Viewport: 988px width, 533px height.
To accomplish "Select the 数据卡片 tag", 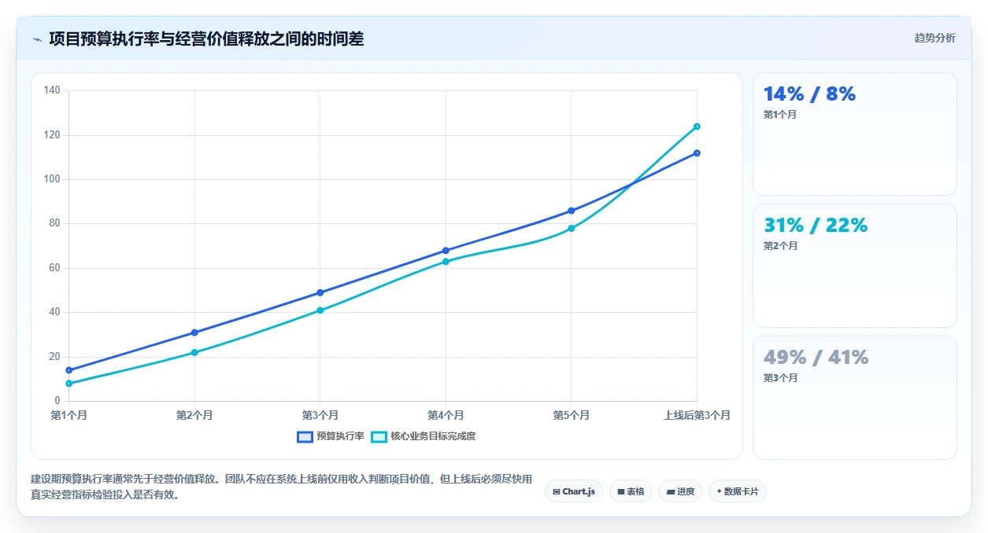I will click(738, 491).
